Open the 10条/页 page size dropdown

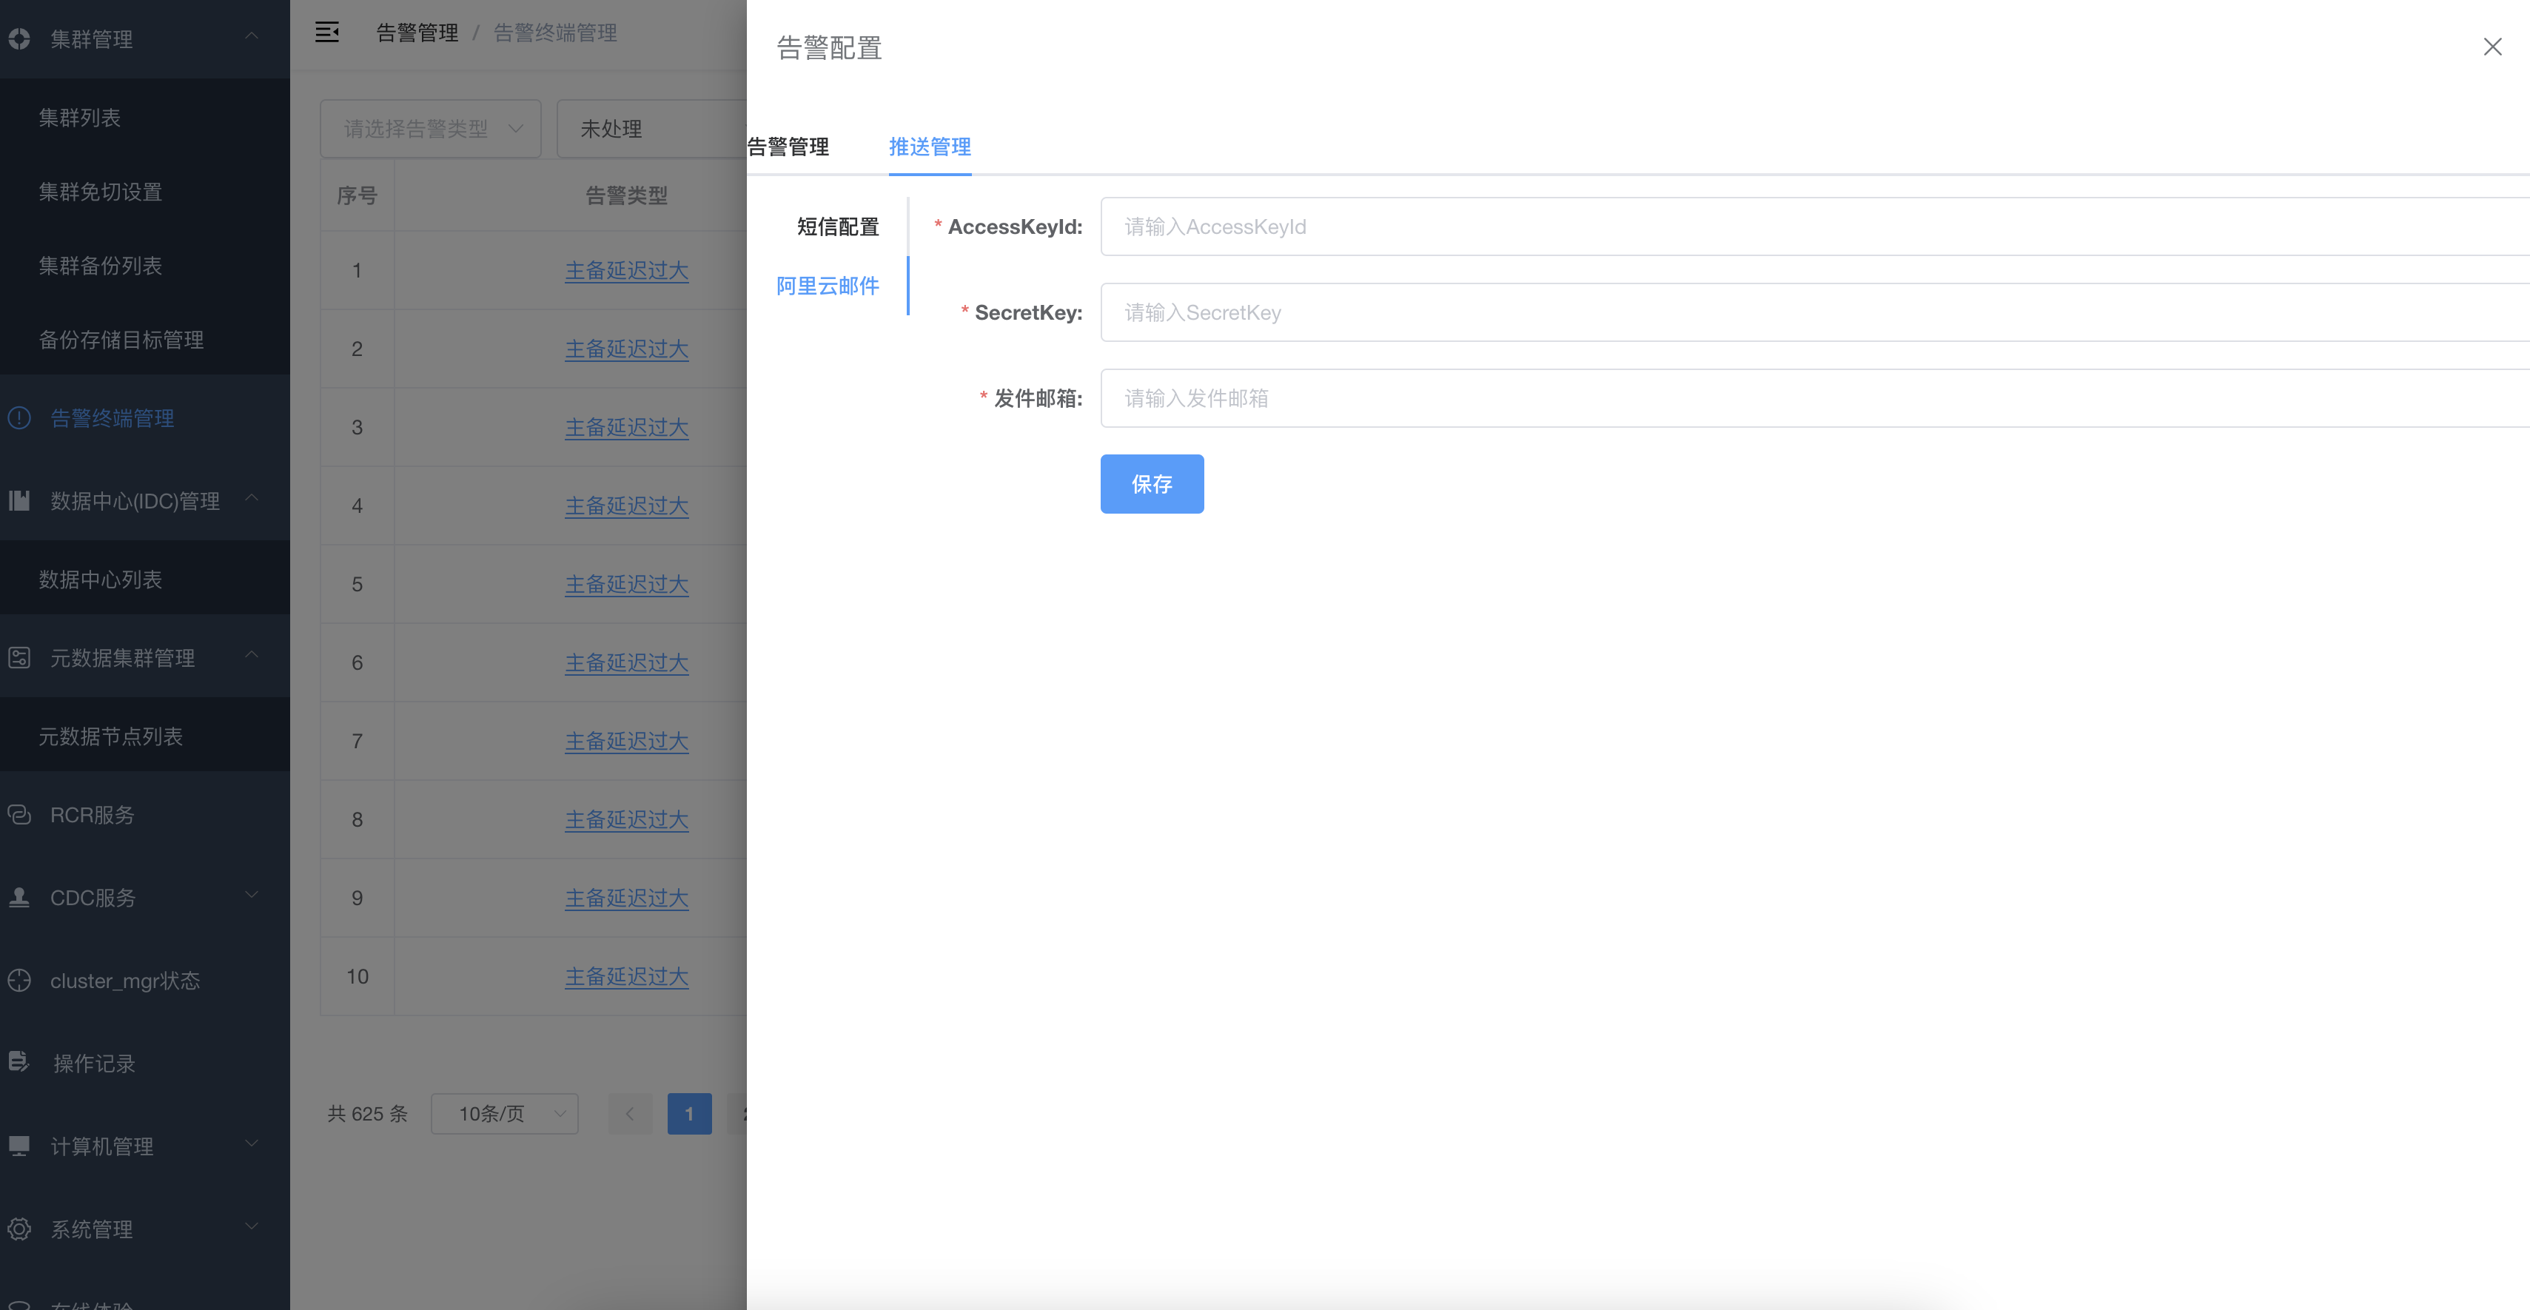(504, 1114)
